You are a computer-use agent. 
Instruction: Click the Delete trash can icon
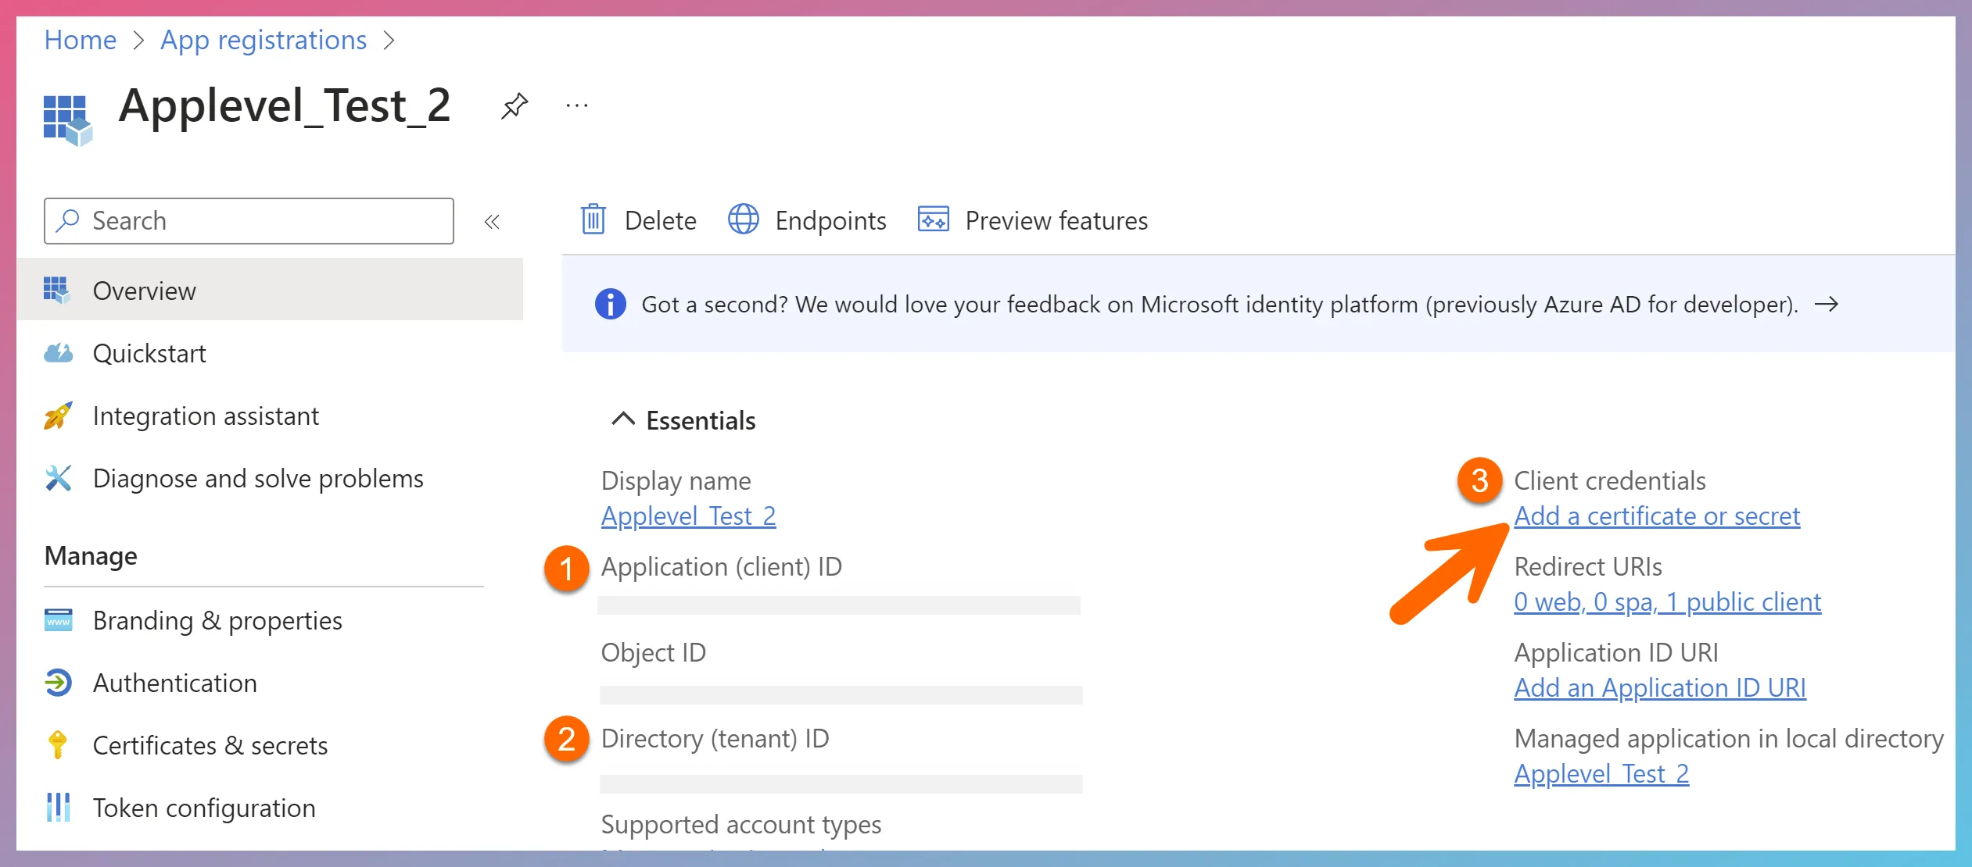(593, 220)
